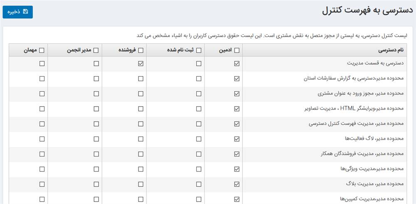The height and width of the screenshot is (204, 416).
Task: Check فروشنده for مدیریت ویژگی‌ها row
Action: click(x=141, y=169)
